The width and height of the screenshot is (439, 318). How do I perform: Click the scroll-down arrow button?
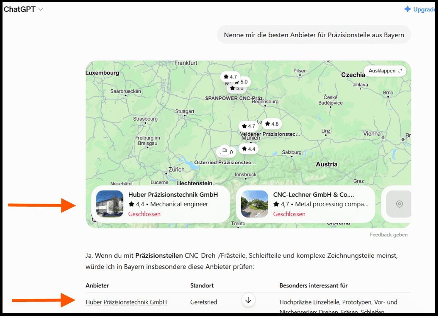coord(248,300)
